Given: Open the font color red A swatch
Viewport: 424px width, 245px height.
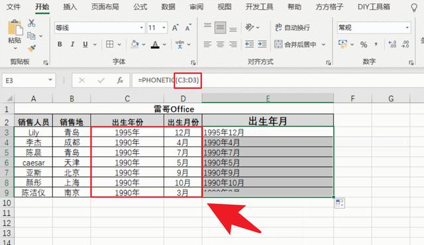Looking at the screenshot, I should (x=155, y=44).
